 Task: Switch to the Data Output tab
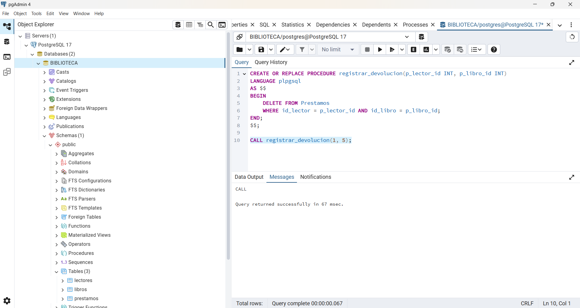tap(249, 177)
